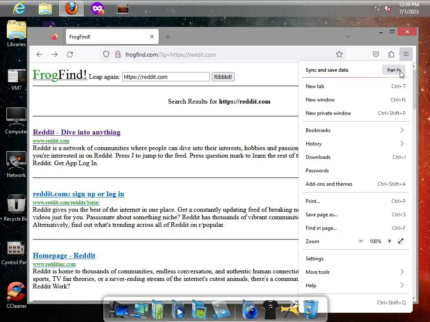Click the volume muted tray icon
Image resolution: width=430 pixels, height=322 pixels.
coord(388,8)
